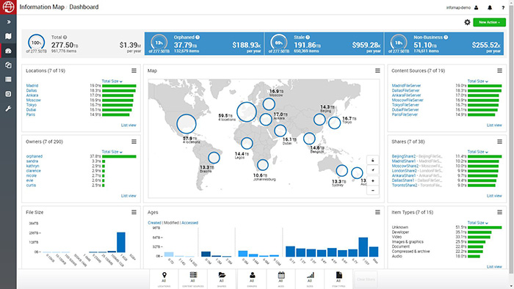Screen dimensions: 514x289
Task: Open the notifications bell icon
Action: pyautogui.click(x=490, y=7)
